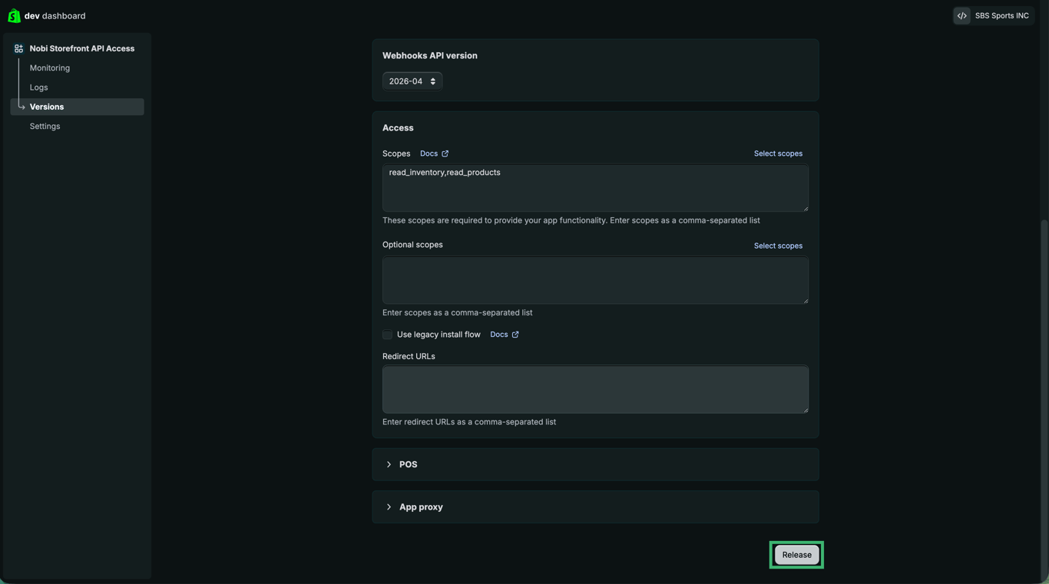Click the Optional scopes label
Image resolution: width=1049 pixels, height=584 pixels.
[x=412, y=245]
